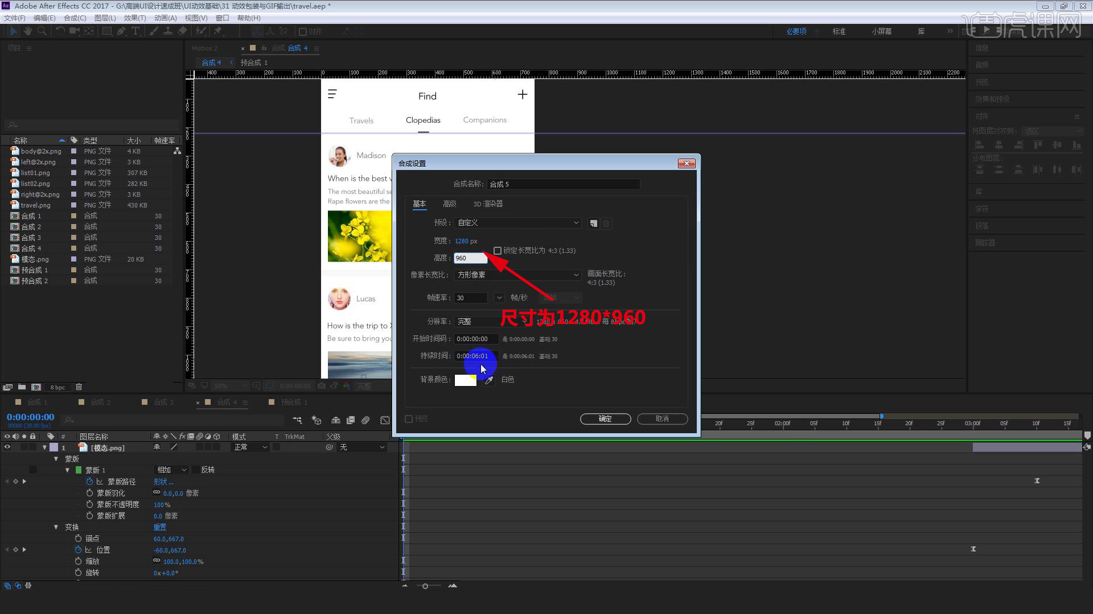This screenshot has height=614, width=1093.
Task: Enable the lock aspect ratio 4:3 checkbox
Action: click(498, 251)
